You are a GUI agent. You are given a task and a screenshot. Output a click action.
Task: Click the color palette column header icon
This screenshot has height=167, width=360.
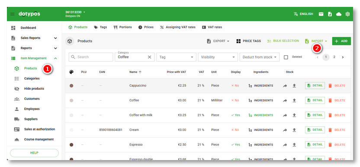[x=71, y=72]
